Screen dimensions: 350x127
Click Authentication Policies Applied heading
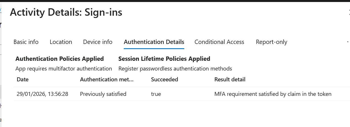tap(60, 59)
